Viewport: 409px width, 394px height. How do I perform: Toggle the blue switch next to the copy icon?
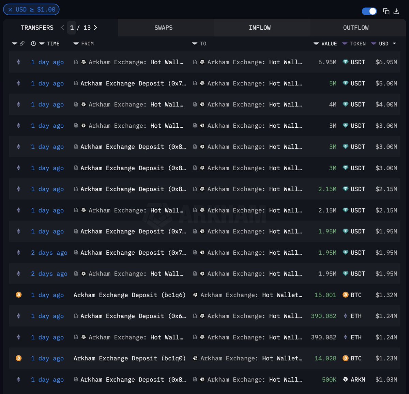[x=369, y=11]
